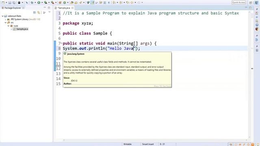
Task: Click 'Smart Insert' in the status bar
Action: point(148,144)
